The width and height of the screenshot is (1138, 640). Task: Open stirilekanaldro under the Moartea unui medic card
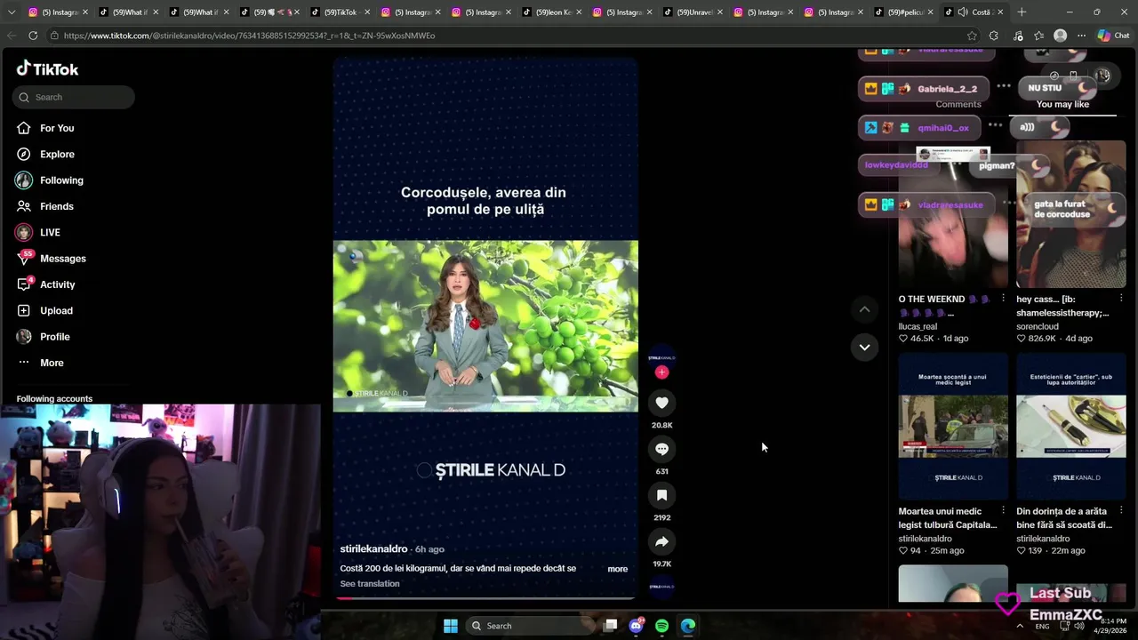click(925, 539)
